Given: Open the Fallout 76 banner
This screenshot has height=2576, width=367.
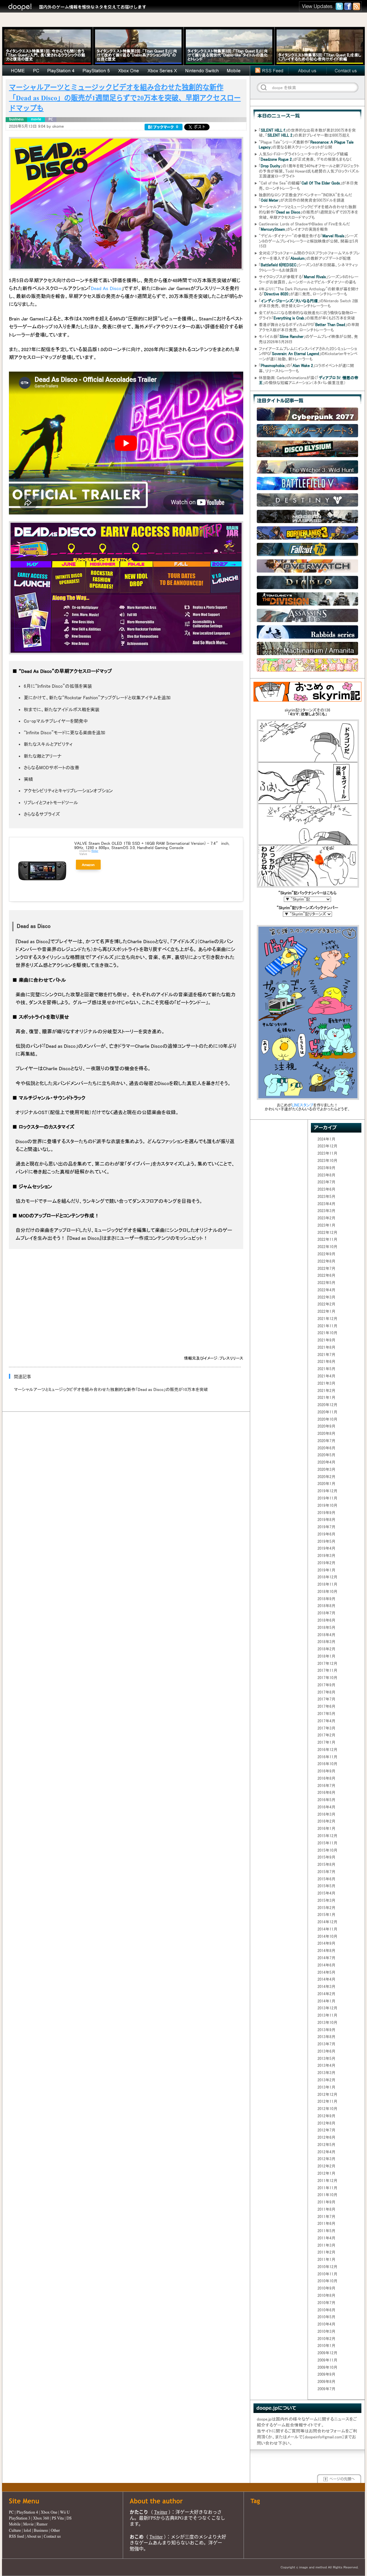Looking at the screenshot, I should pos(307,549).
